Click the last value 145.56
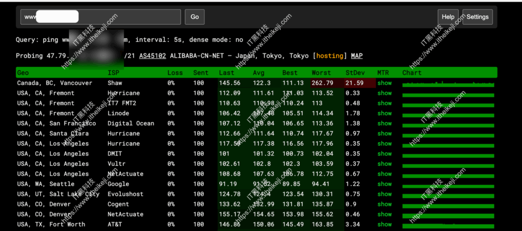 [x=230, y=83]
